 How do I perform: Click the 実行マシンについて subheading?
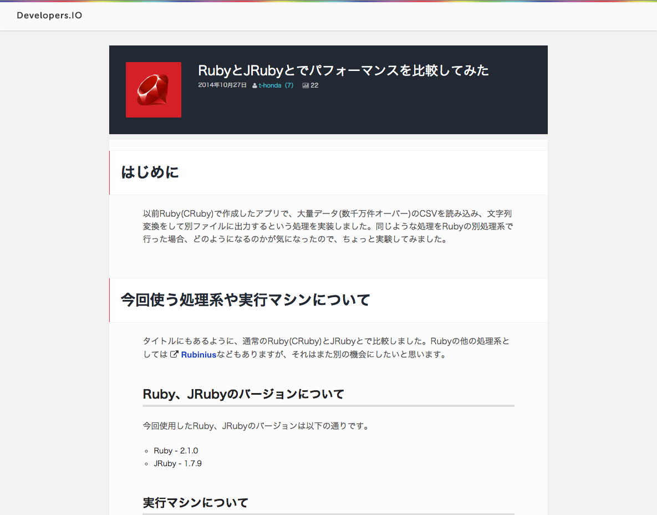click(196, 502)
